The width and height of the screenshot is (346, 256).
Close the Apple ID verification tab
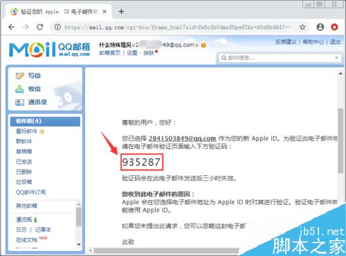(104, 12)
